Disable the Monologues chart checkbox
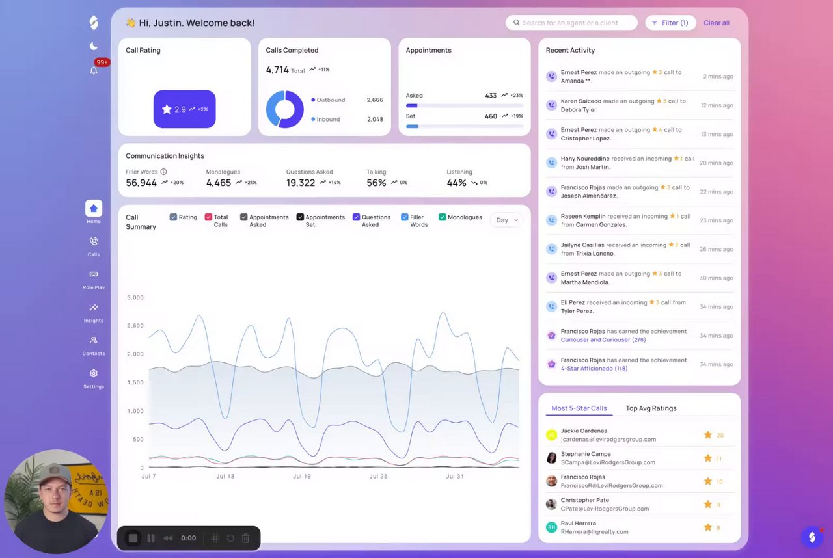This screenshot has height=558, width=833. point(443,217)
